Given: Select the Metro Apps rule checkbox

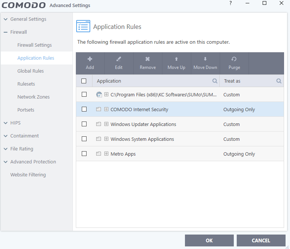Looking at the screenshot, I should [x=84, y=154].
